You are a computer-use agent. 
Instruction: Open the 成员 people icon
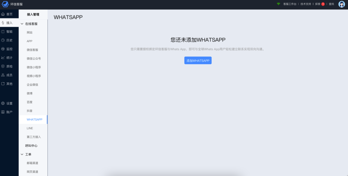coord(3,75)
